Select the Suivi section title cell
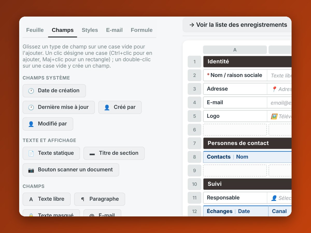 click(x=247, y=184)
